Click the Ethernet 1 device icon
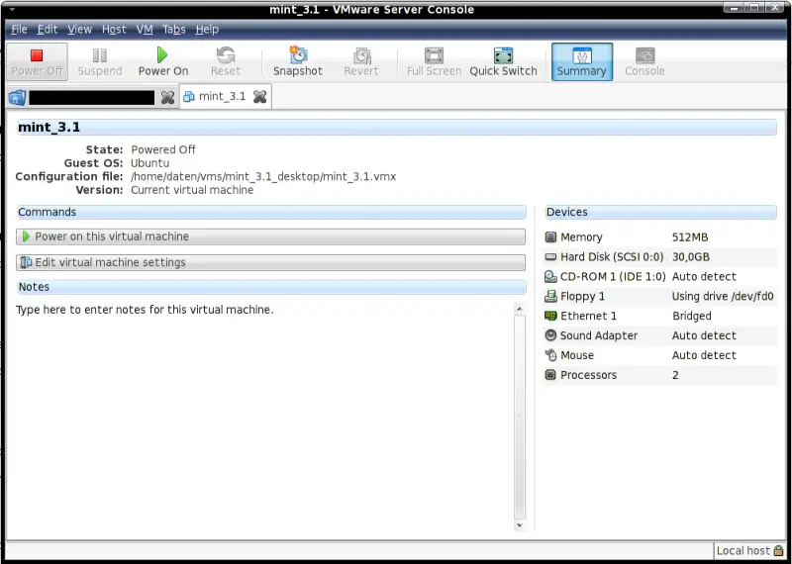 (550, 316)
